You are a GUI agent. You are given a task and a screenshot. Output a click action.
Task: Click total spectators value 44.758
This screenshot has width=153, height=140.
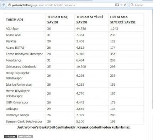[x=81, y=29]
